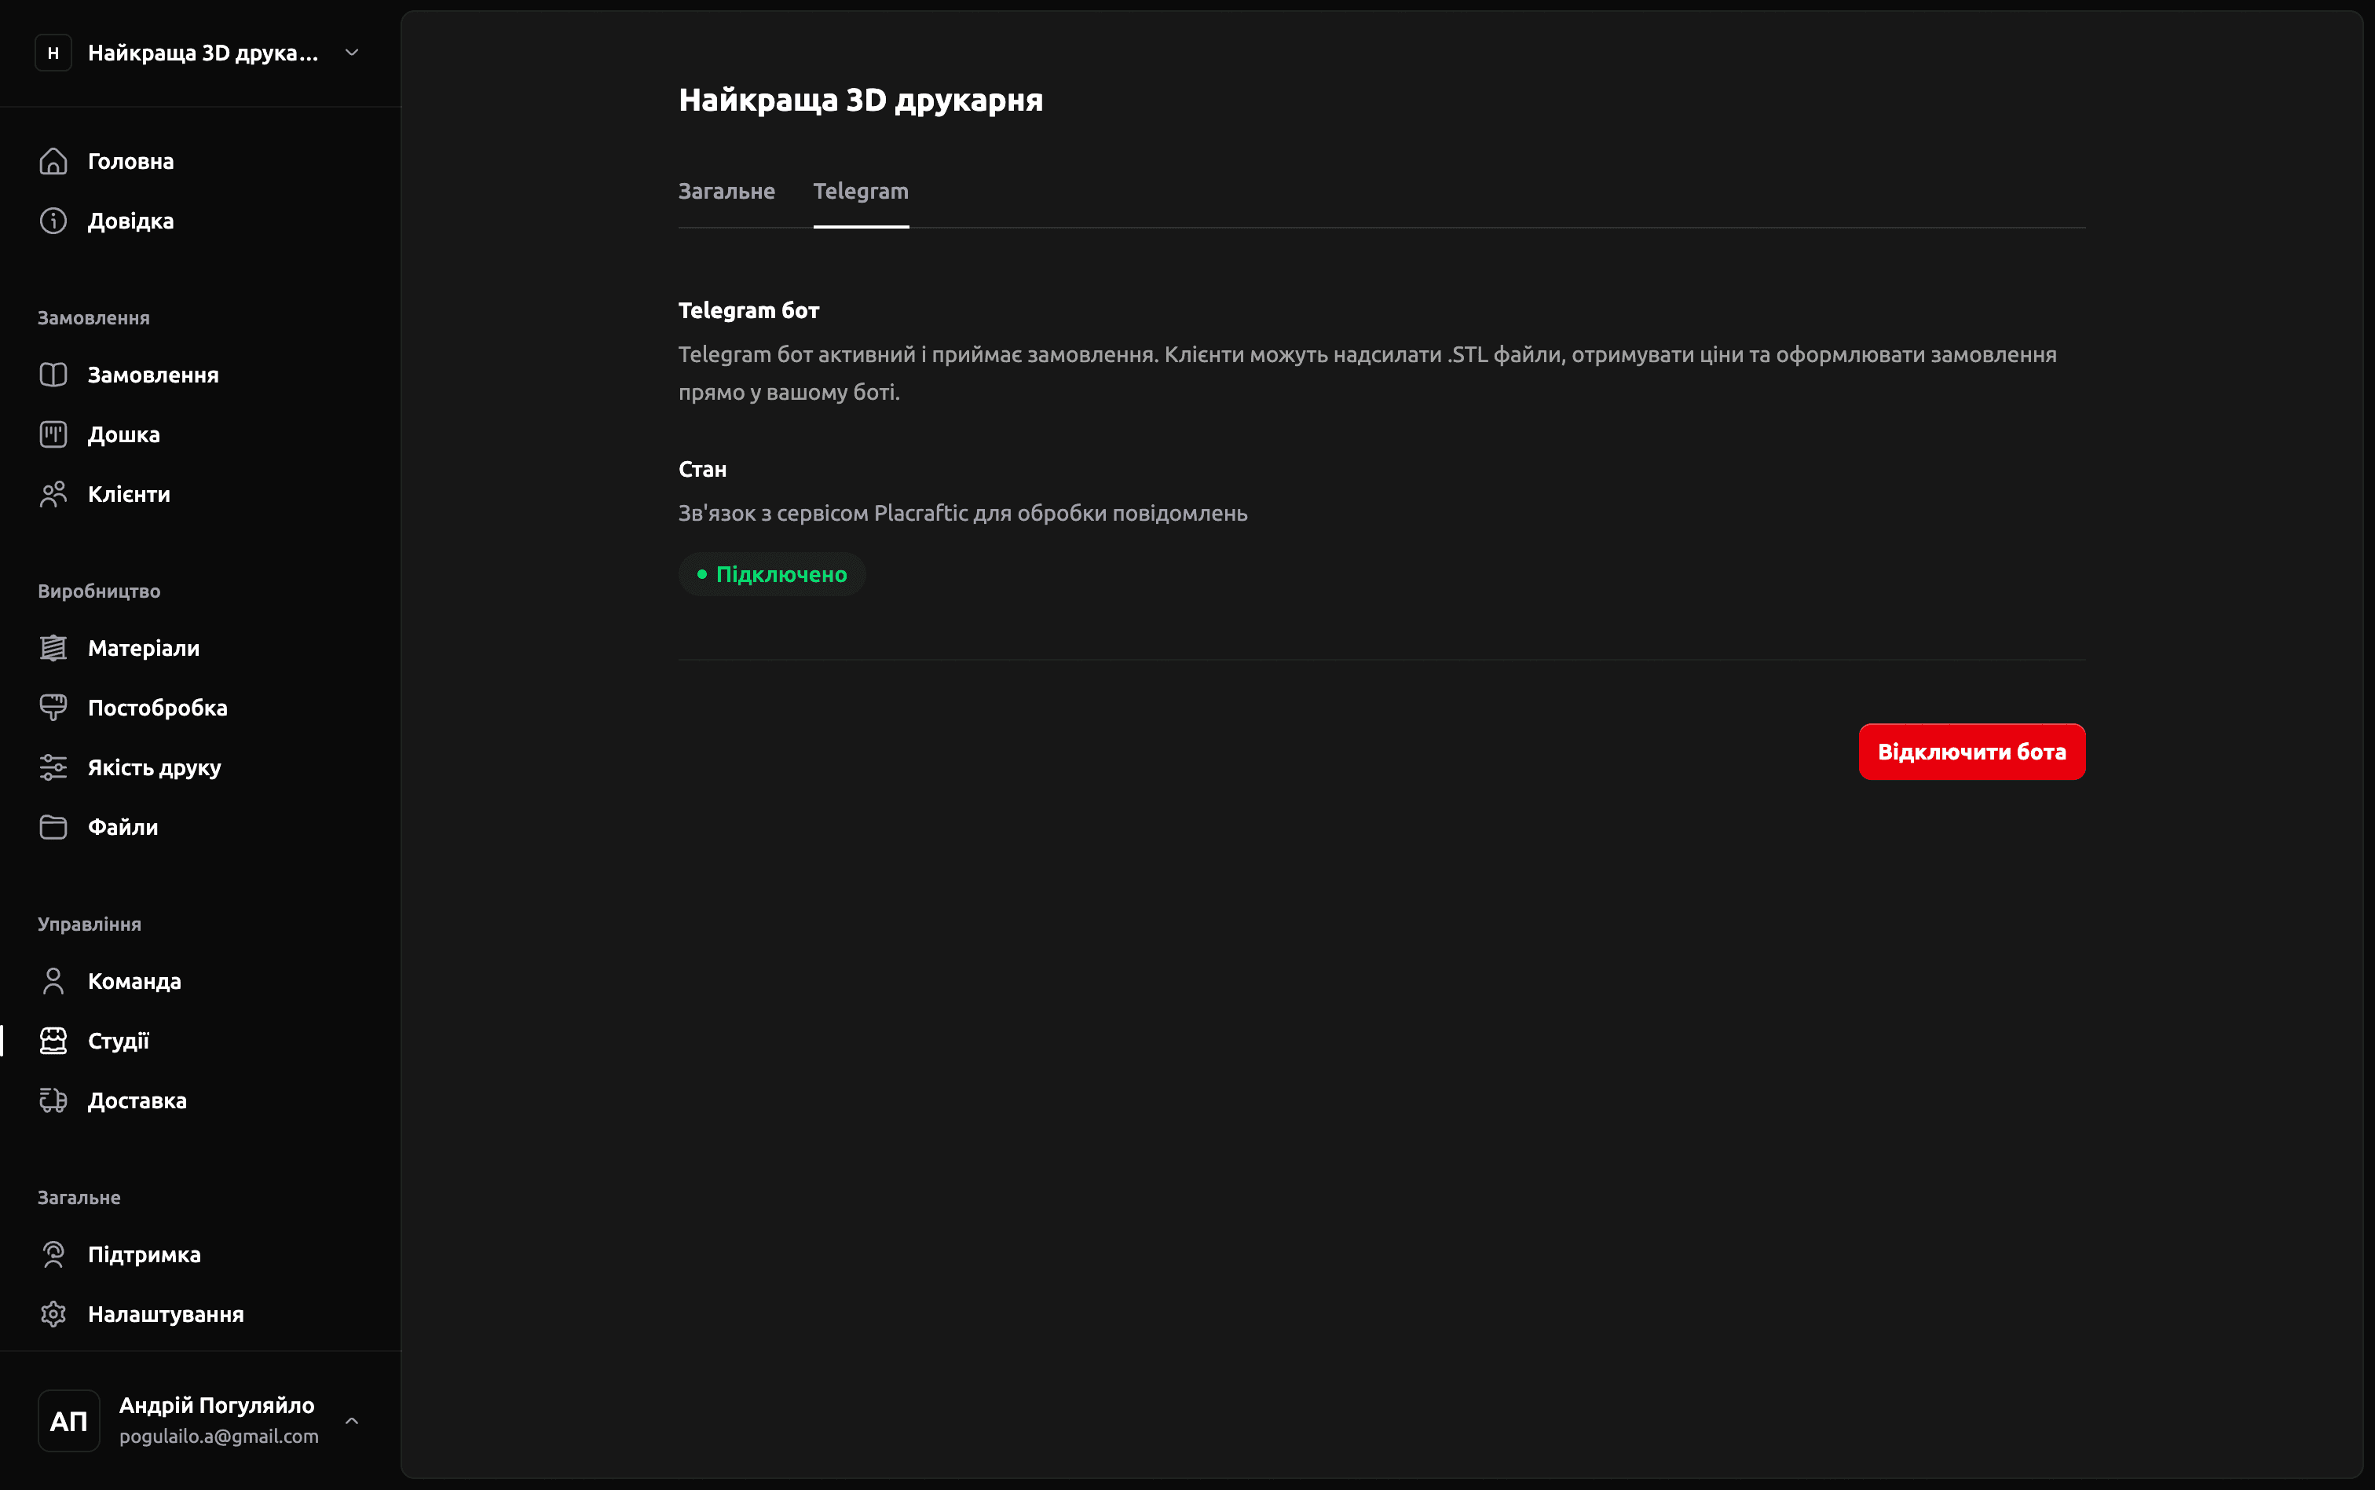Click the АП user avatar

click(x=69, y=1420)
